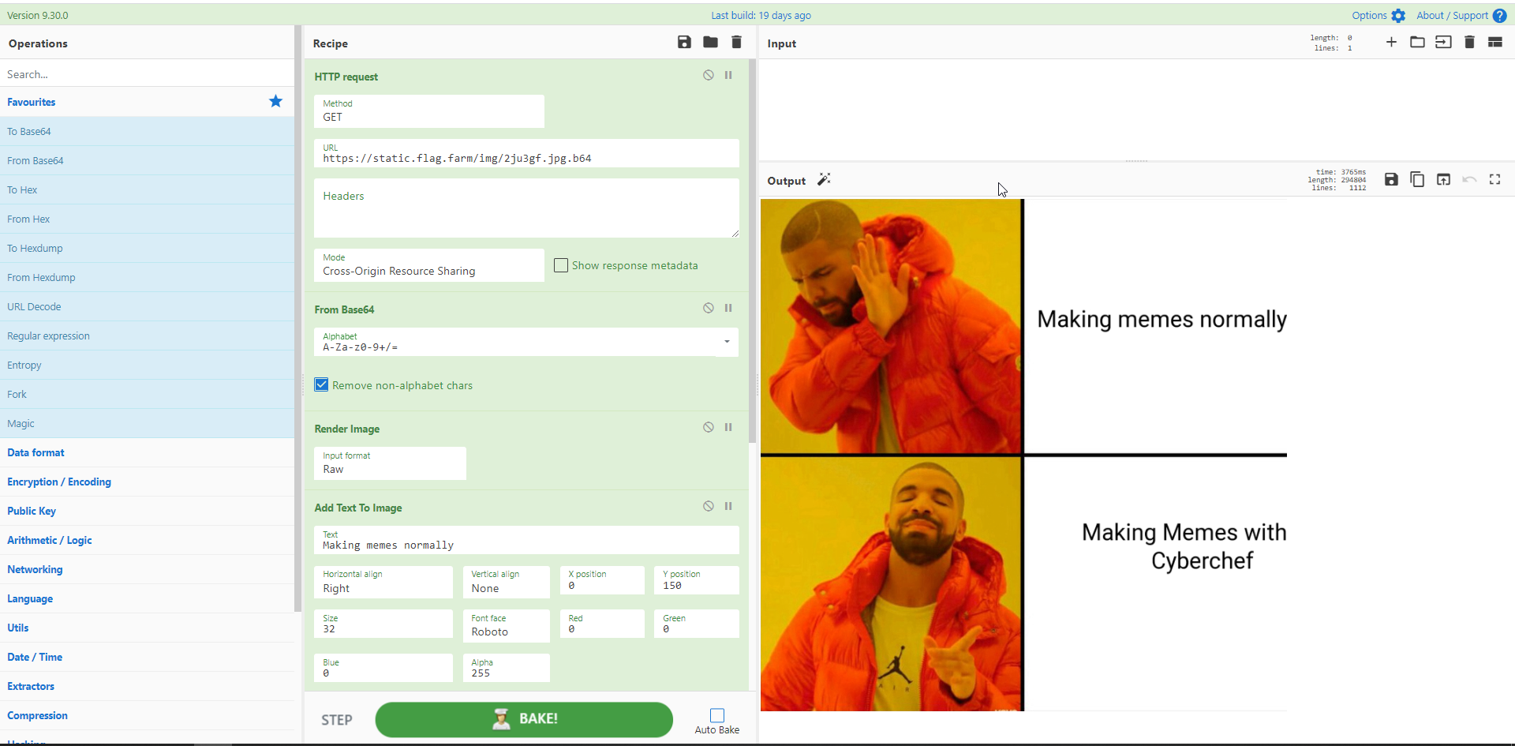Enable the Auto Bake checkbox
The width and height of the screenshot is (1515, 746).
(717, 715)
